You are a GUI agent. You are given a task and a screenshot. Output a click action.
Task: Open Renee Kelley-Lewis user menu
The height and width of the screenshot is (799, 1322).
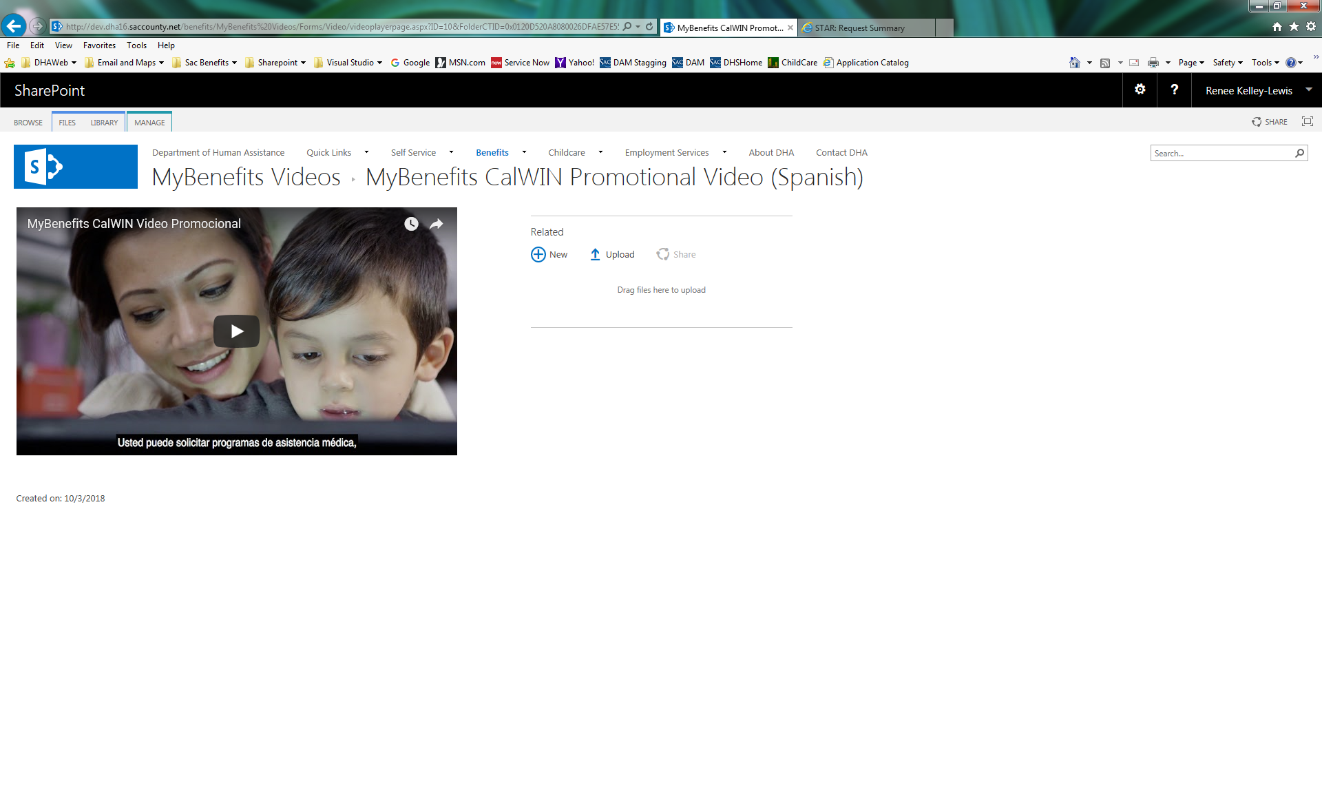(x=1258, y=90)
